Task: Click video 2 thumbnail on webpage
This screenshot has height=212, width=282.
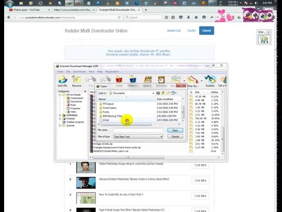Action: (x=86, y=183)
